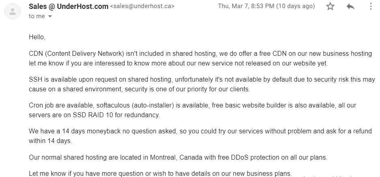380x177 pixels.
Task: Click the Thu, Mar 7, 8:53 PM timestamp
Action: tap(246, 6)
